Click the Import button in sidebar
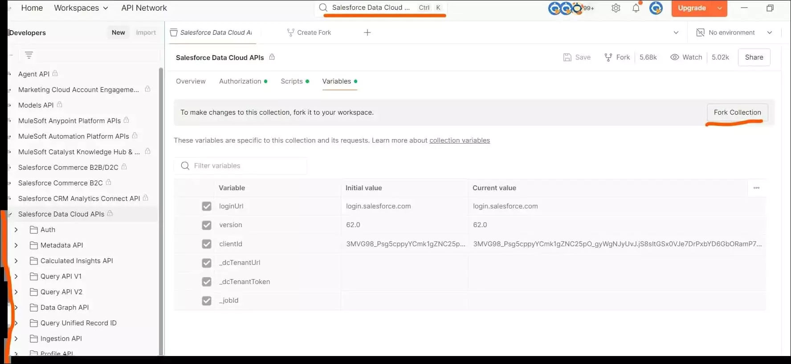The image size is (791, 364). pos(146,32)
